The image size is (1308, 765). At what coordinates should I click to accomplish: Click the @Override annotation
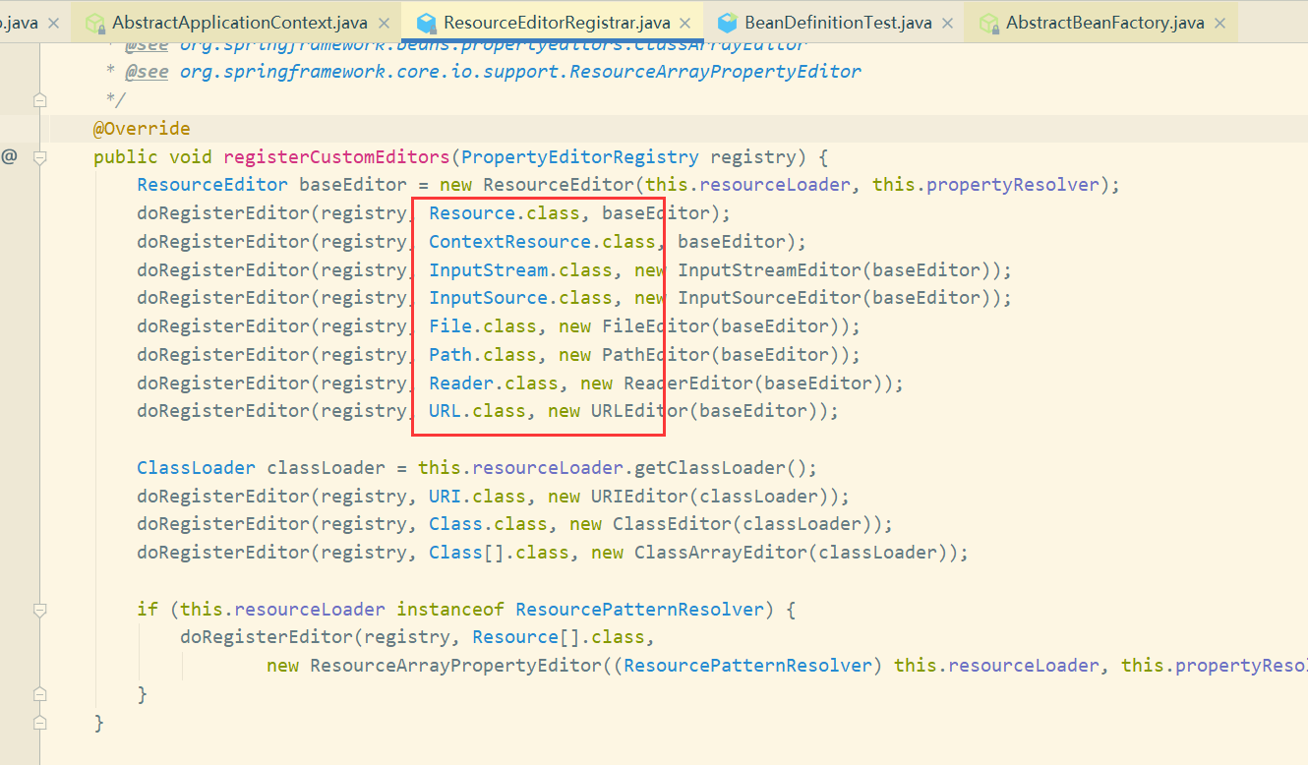[x=142, y=129]
